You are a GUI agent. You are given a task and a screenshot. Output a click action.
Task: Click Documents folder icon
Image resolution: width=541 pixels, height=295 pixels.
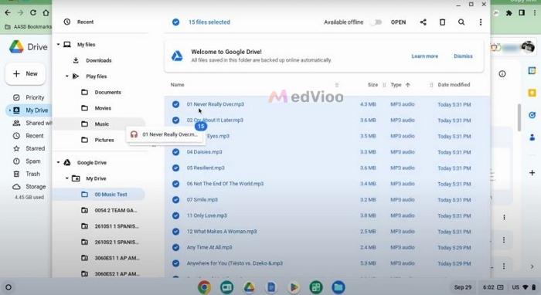[x=84, y=92]
